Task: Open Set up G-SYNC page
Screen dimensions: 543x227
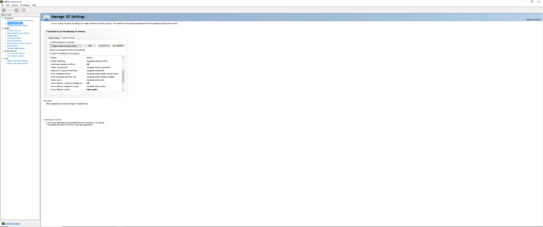Action: click(13, 46)
